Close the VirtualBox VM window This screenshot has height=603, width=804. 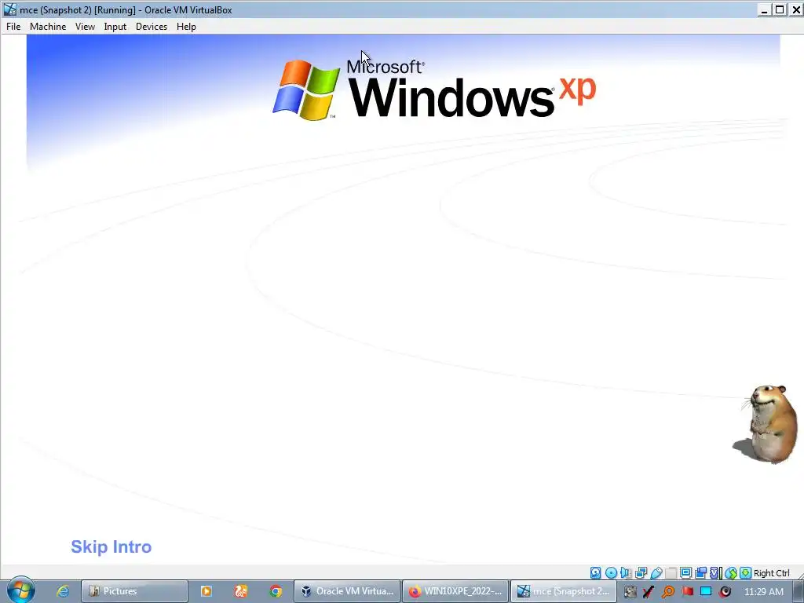795,9
